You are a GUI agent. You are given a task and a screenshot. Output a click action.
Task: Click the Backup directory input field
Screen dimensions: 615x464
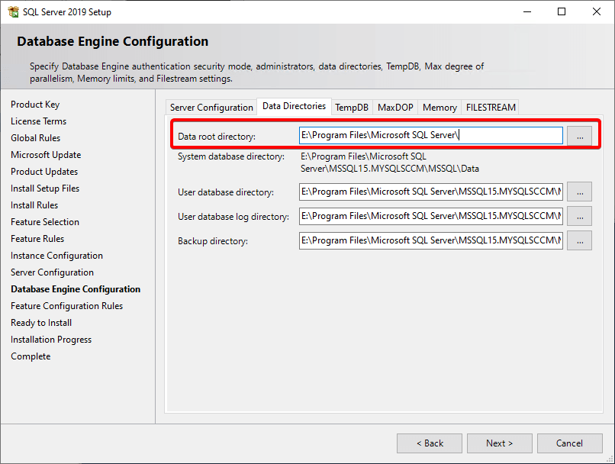(x=430, y=240)
